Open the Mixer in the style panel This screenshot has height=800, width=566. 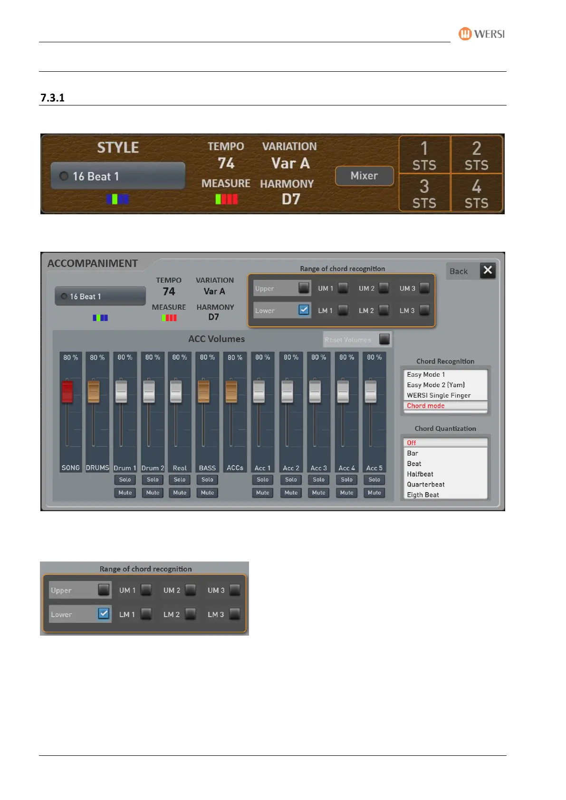point(364,176)
